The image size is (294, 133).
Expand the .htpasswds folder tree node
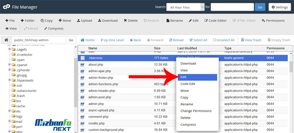pos(9,80)
